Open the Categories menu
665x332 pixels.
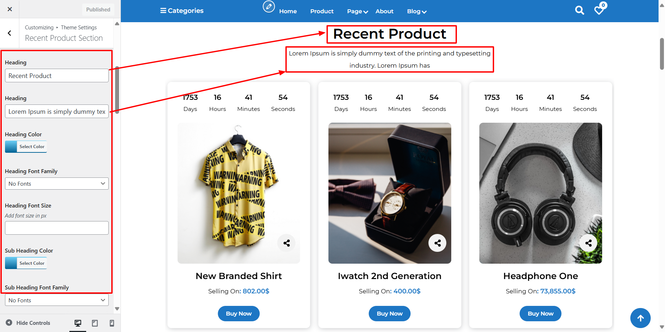point(182,11)
